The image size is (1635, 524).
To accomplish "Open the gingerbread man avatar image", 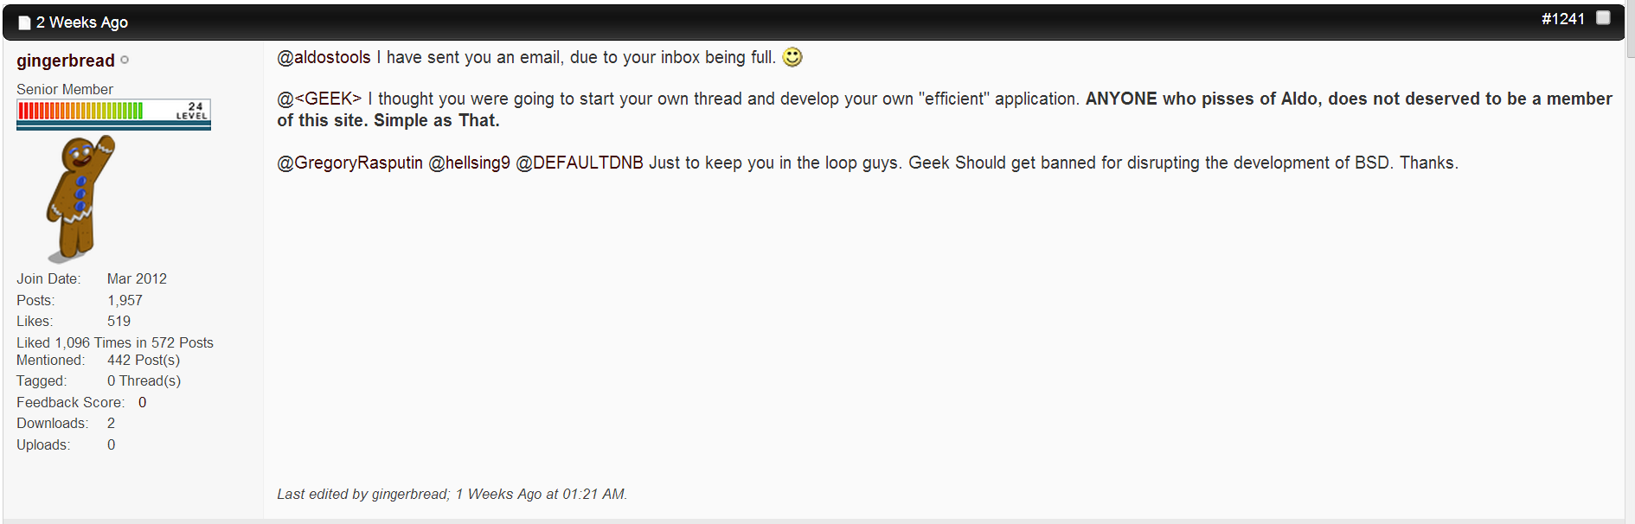I will pos(80,199).
